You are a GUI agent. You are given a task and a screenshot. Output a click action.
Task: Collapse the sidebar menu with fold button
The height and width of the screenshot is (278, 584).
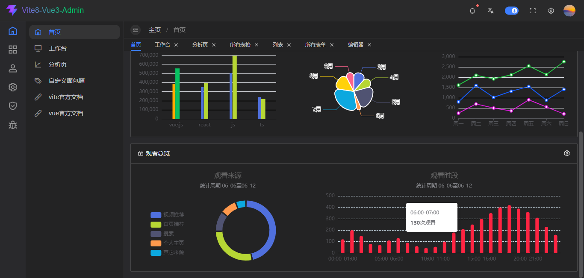pyautogui.click(x=136, y=30)
